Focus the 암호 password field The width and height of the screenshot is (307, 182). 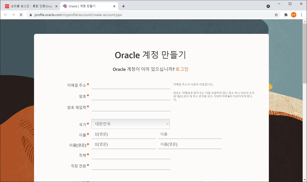131,96
